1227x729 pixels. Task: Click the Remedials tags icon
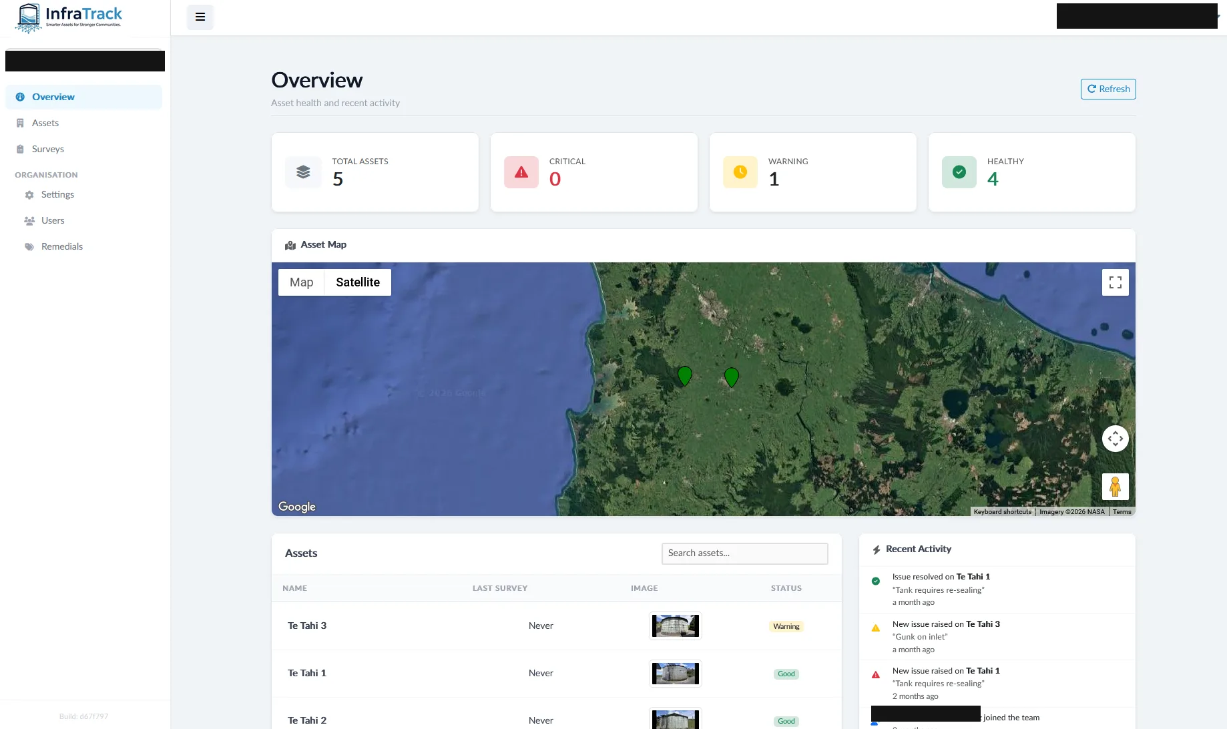[29, 246]
